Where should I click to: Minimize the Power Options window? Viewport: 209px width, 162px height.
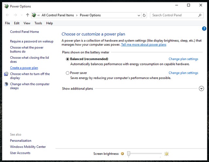pyautogui.click(x=177, y=5)
